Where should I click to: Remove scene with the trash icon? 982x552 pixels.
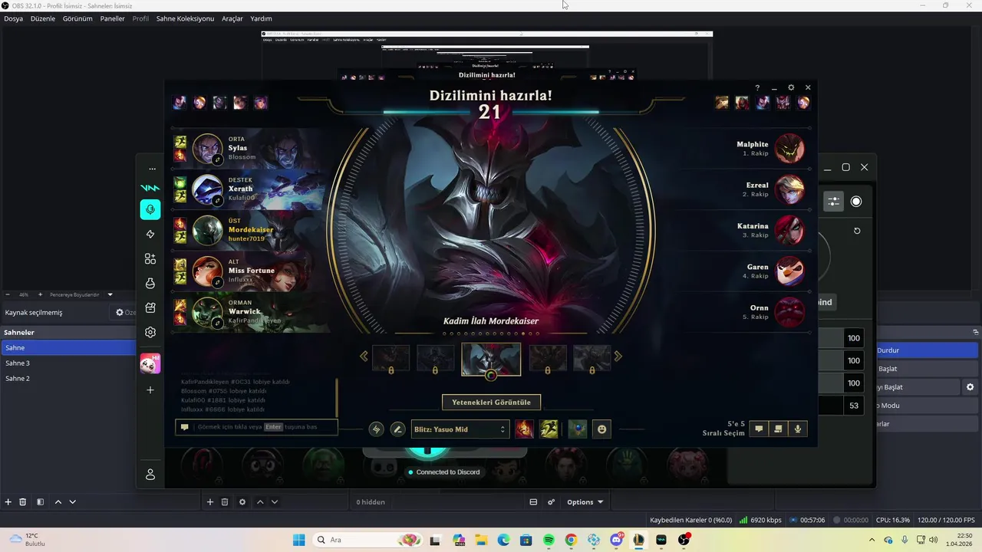23,502
